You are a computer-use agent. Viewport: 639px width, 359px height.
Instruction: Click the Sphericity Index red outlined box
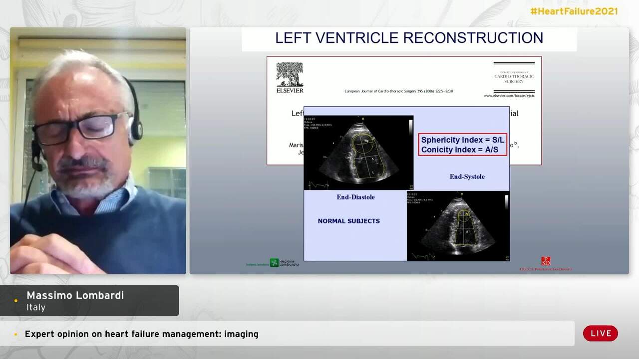pyautogui.click(x=462, y=145)
